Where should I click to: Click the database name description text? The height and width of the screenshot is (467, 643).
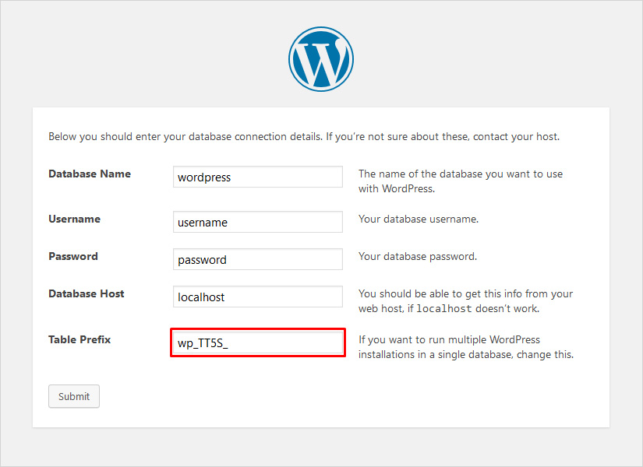click(x=460, y=181)
